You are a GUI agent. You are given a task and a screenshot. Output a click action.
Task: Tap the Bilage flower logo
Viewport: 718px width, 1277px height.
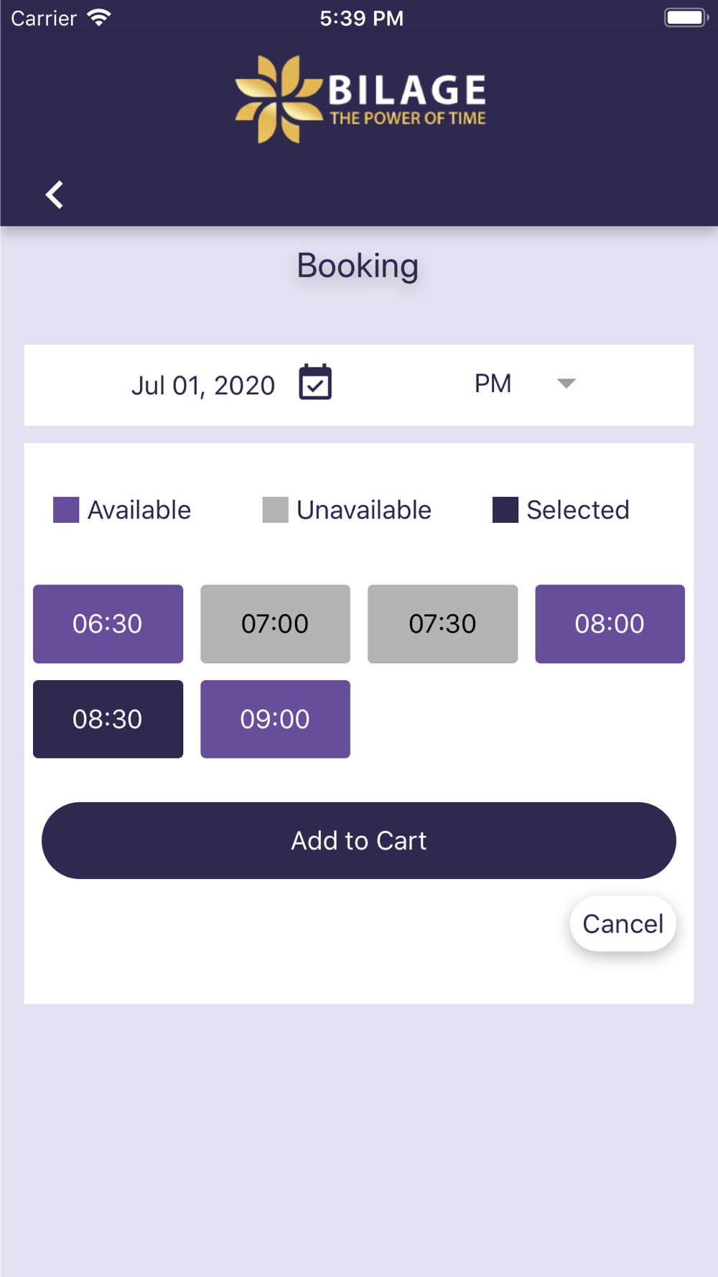(278, 99)
